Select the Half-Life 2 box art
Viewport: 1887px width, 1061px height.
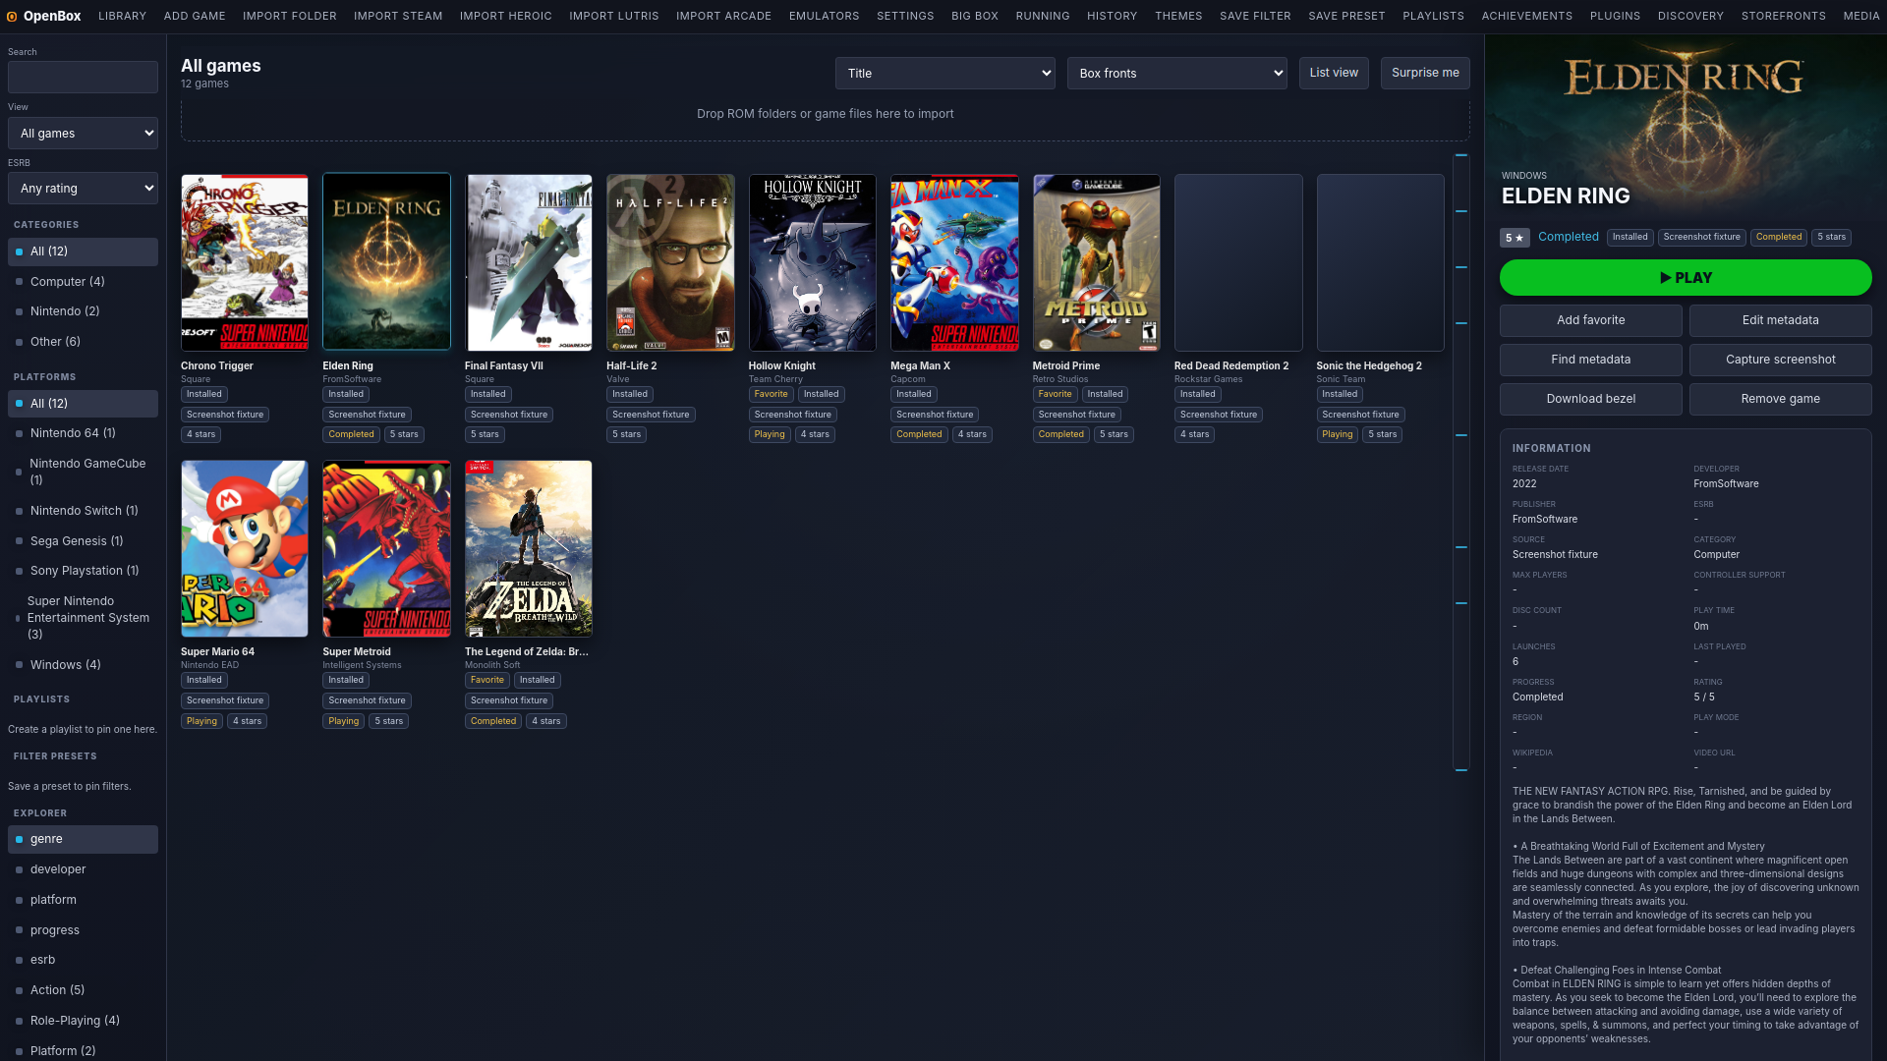tap(670, 262)
